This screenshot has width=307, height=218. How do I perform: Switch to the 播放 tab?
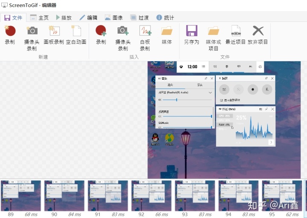point(64,18)
